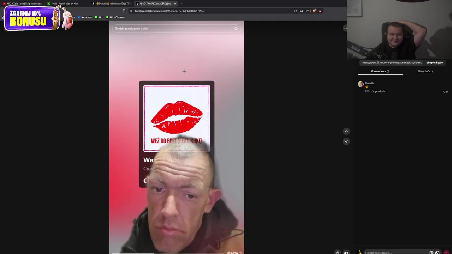
Task: Switch to 'MIÜ ft.Zalia' YouTube browser tab
Action: click(x=23, y=4)
